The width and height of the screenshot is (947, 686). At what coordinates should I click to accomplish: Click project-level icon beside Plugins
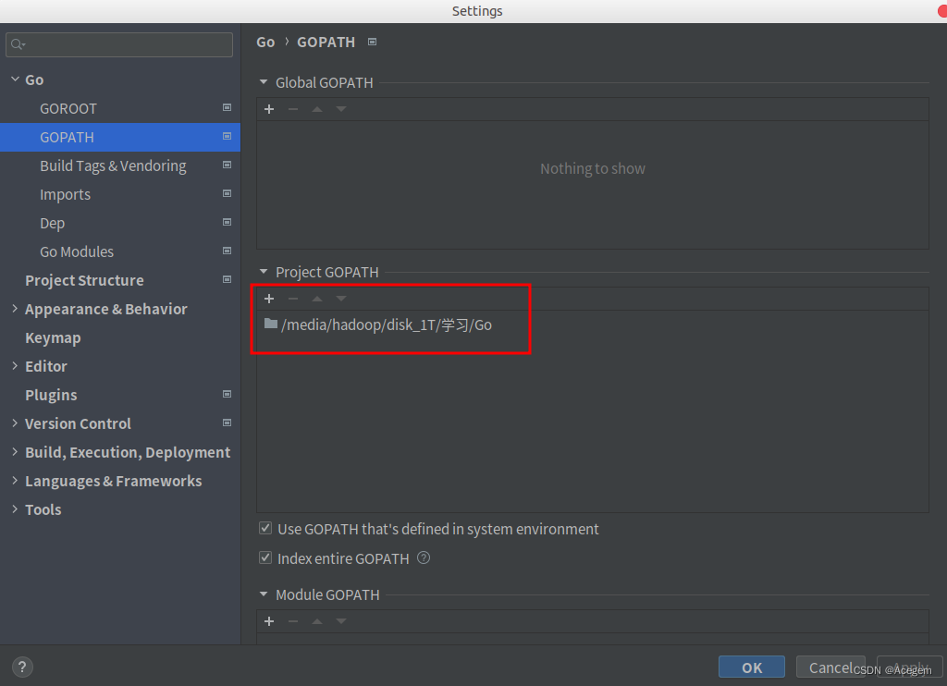tap(228, 395)
